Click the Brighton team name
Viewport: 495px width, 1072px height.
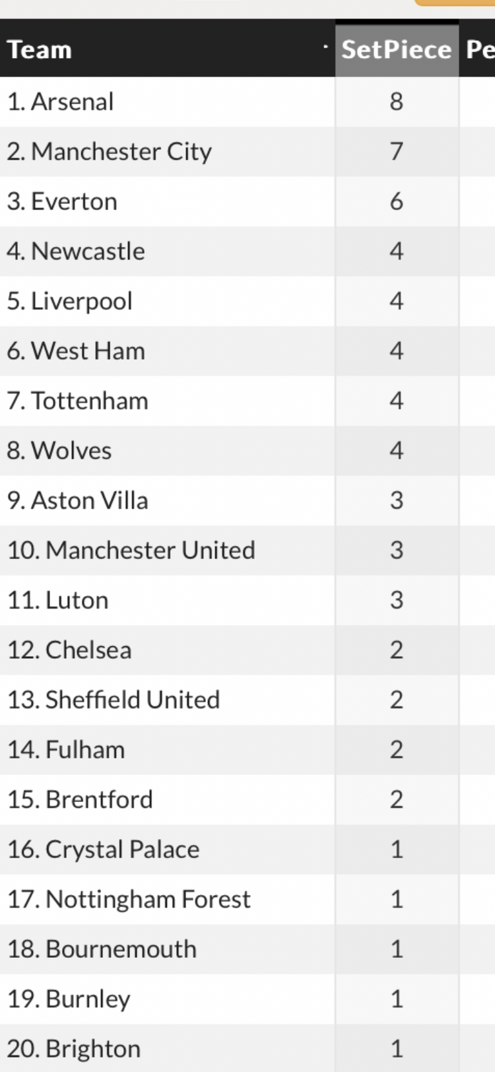[93, 1049]
